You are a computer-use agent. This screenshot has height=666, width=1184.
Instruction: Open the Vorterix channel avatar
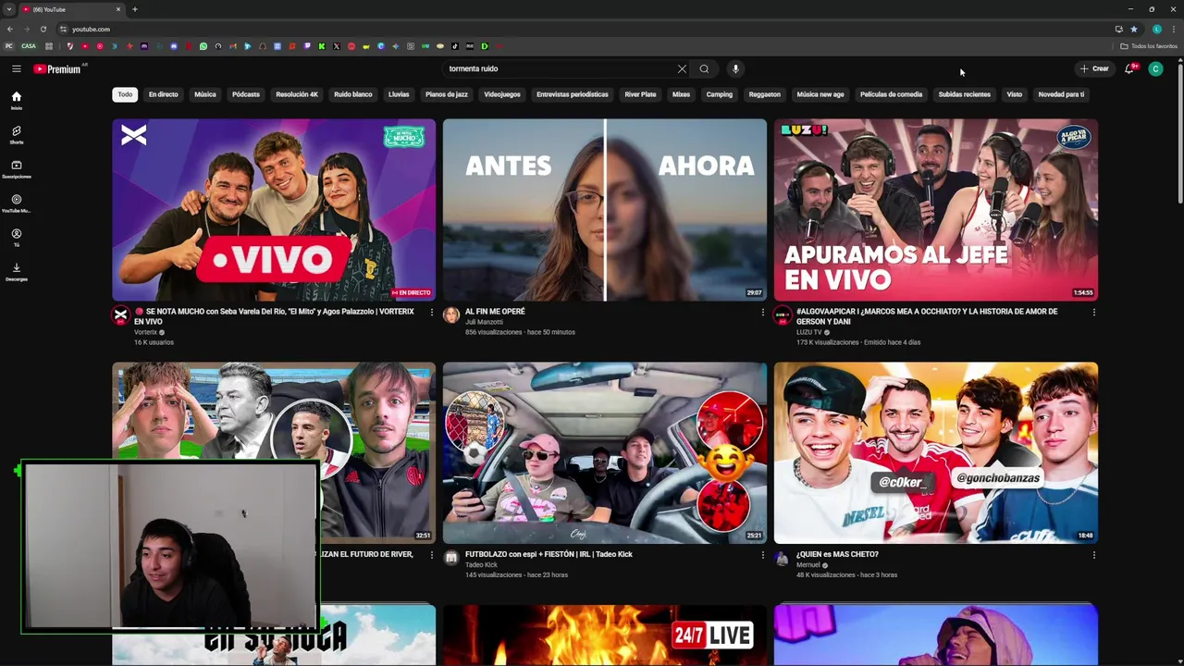coord(120,315)
